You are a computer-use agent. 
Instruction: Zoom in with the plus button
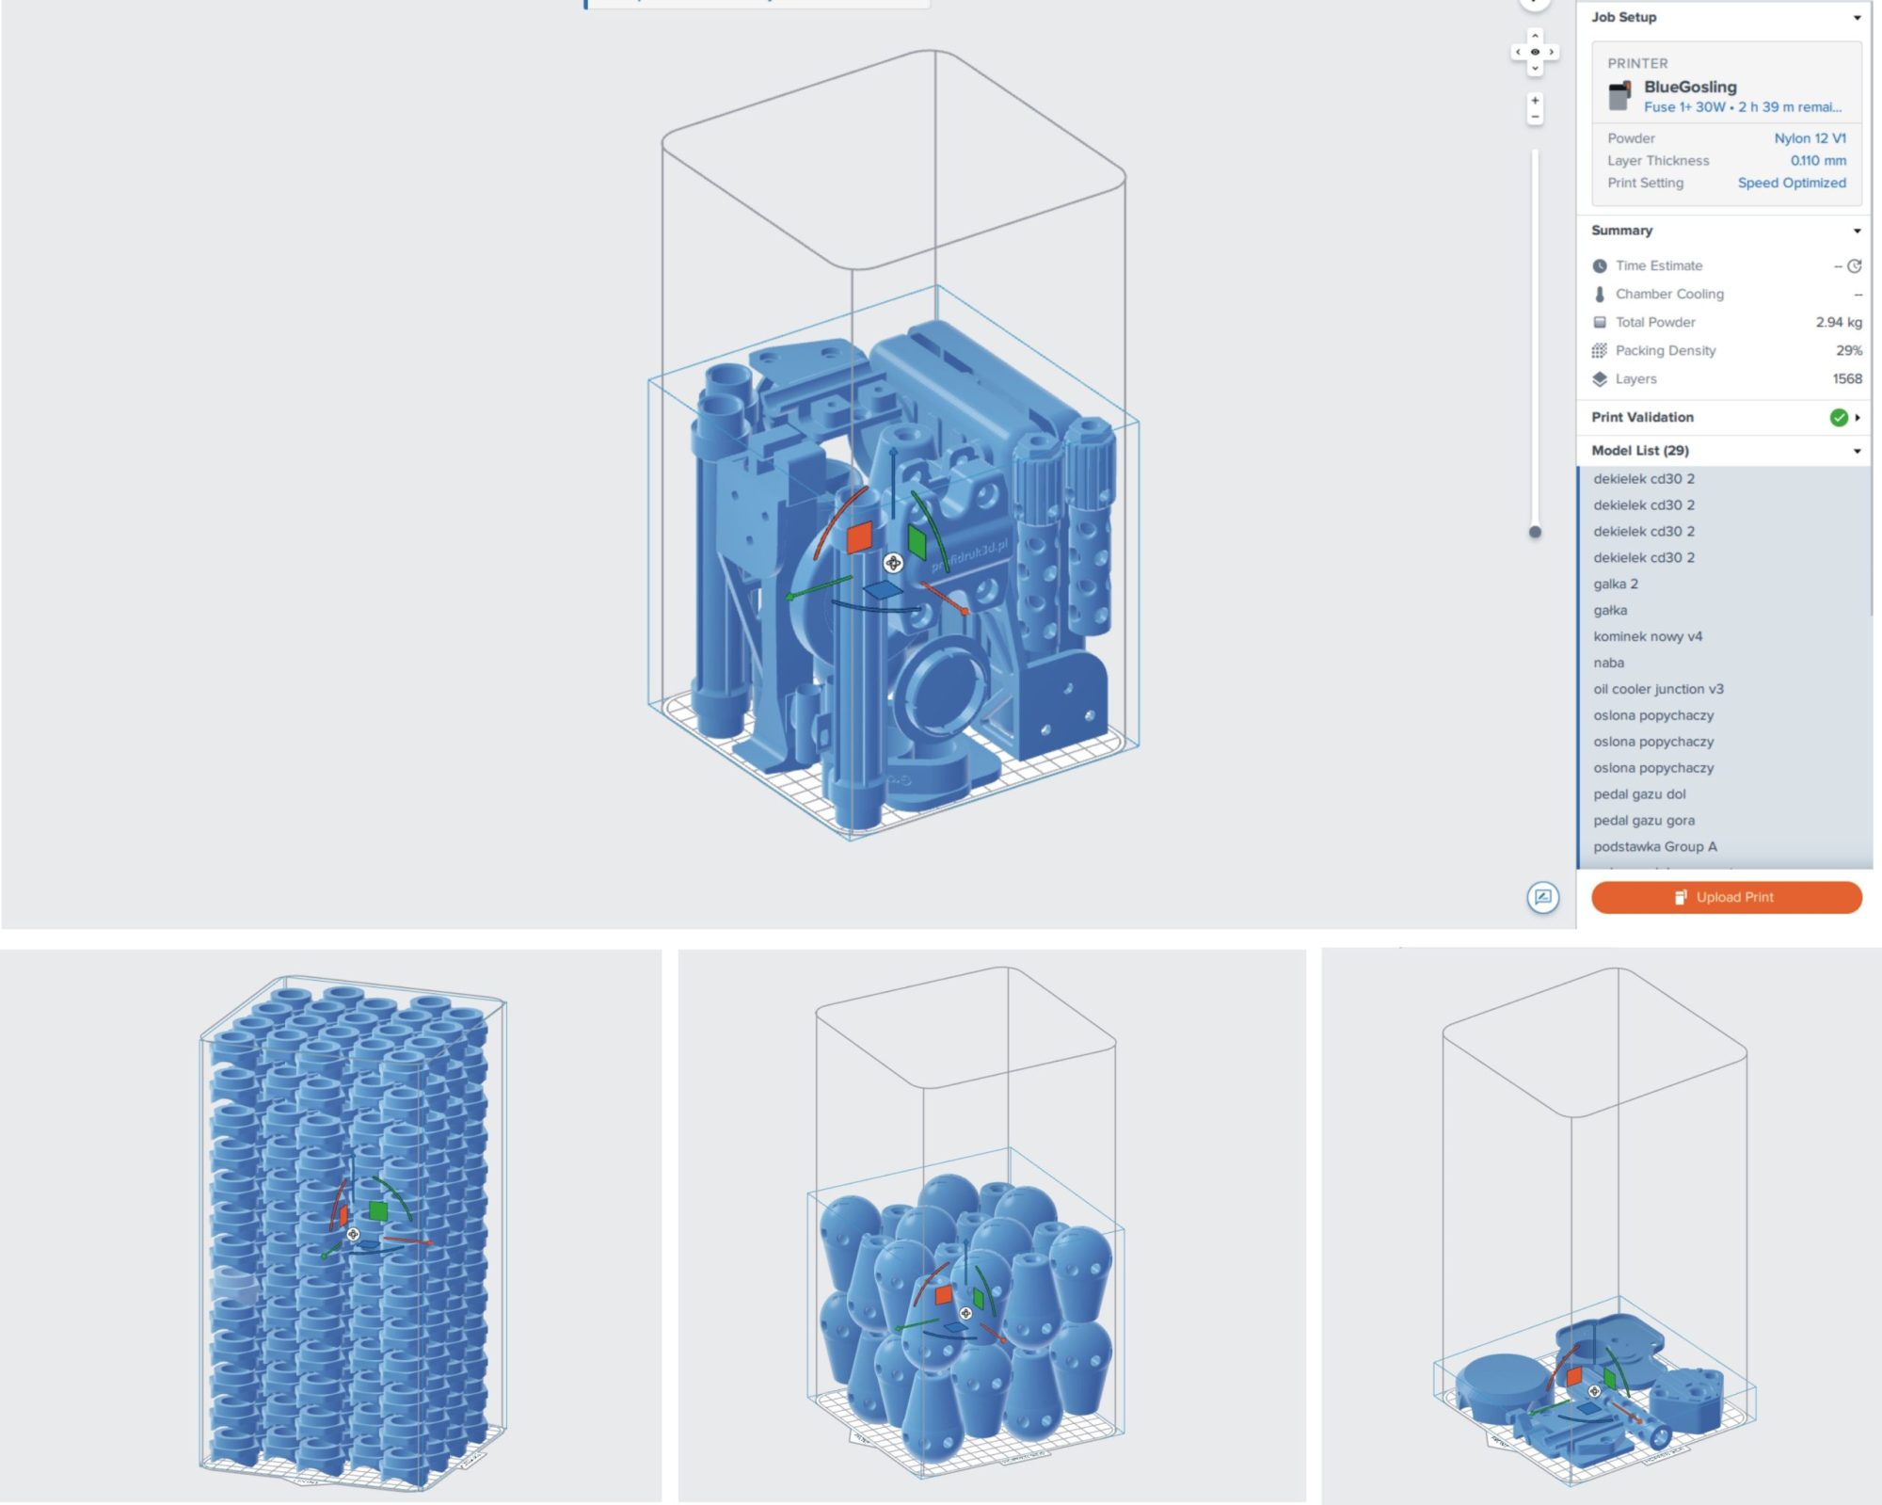1535,101
